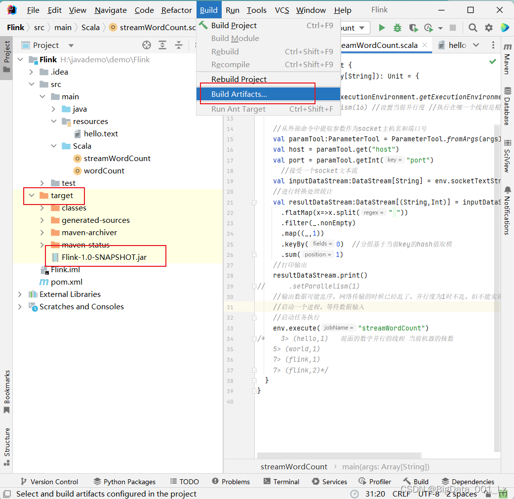Click the editor vertical scrollbar
This screenshot has height=499, width=514.
(497, 287)
